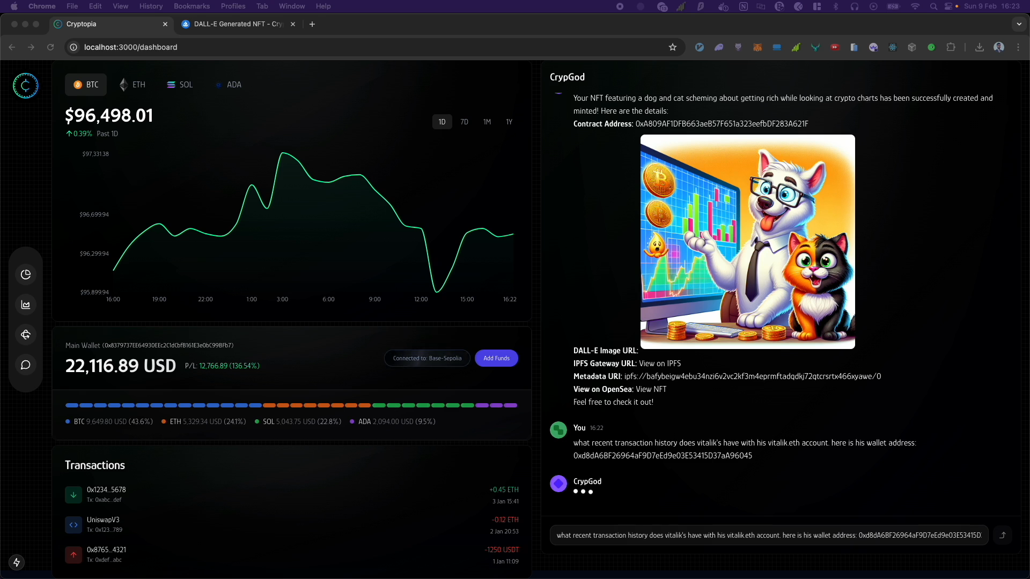Open the History menu in menu bar
Viewport: 1030px width, 579px height.
click(x=151, y=6)
